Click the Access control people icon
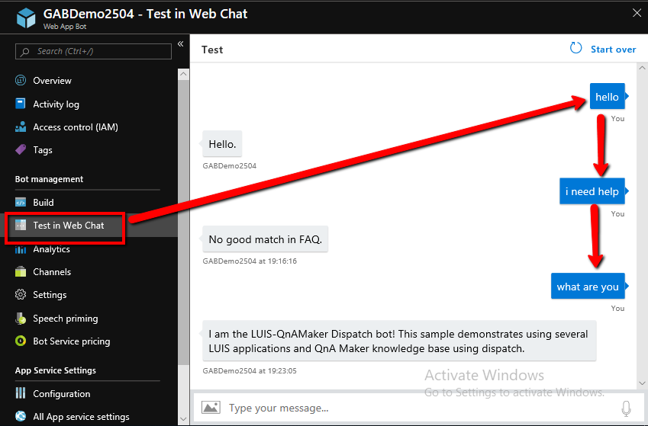The width and height of the screenshot is (648, 426). tap(21, 127)
